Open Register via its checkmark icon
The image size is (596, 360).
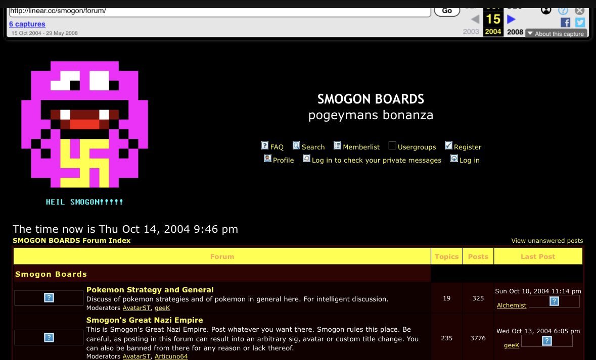click(448, 145)
